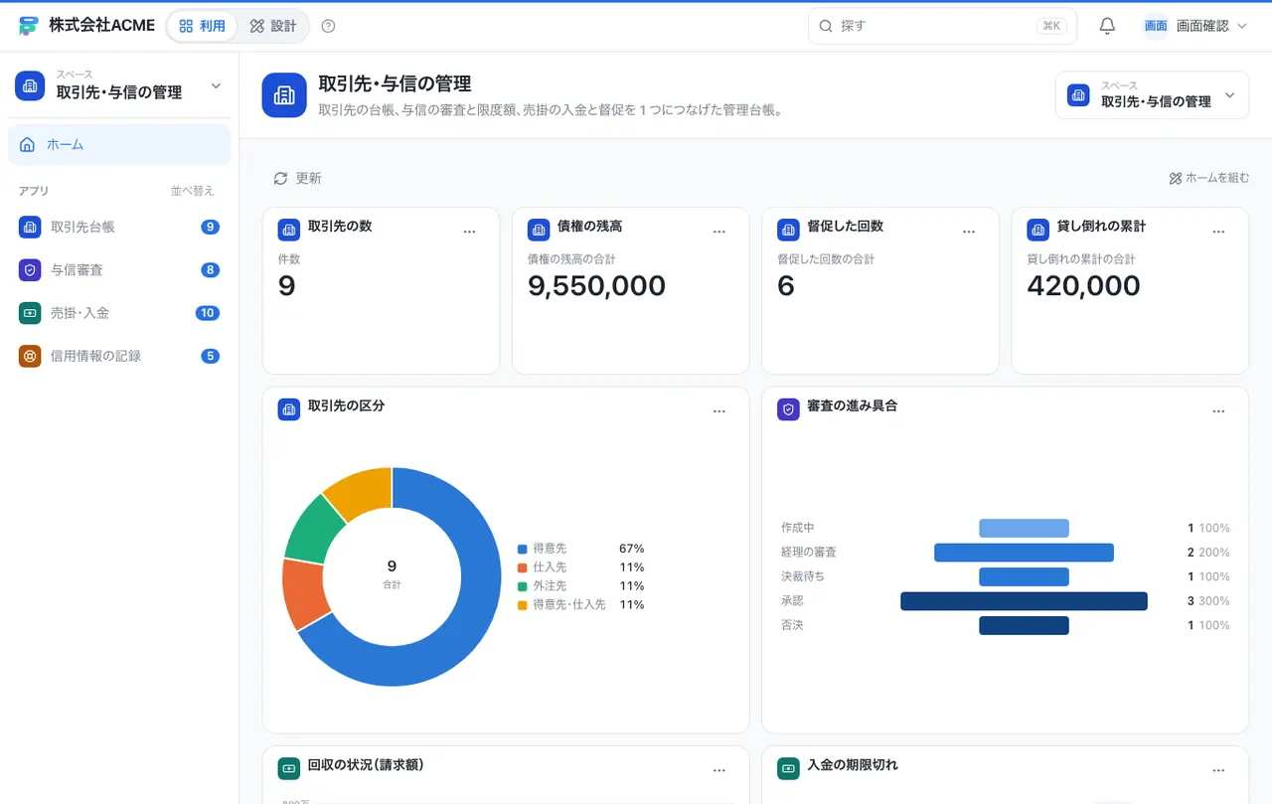Expand the sidebar space selector 取引先・与信の管理
The height and width of the screenshot is (804, 1272).
119,85
